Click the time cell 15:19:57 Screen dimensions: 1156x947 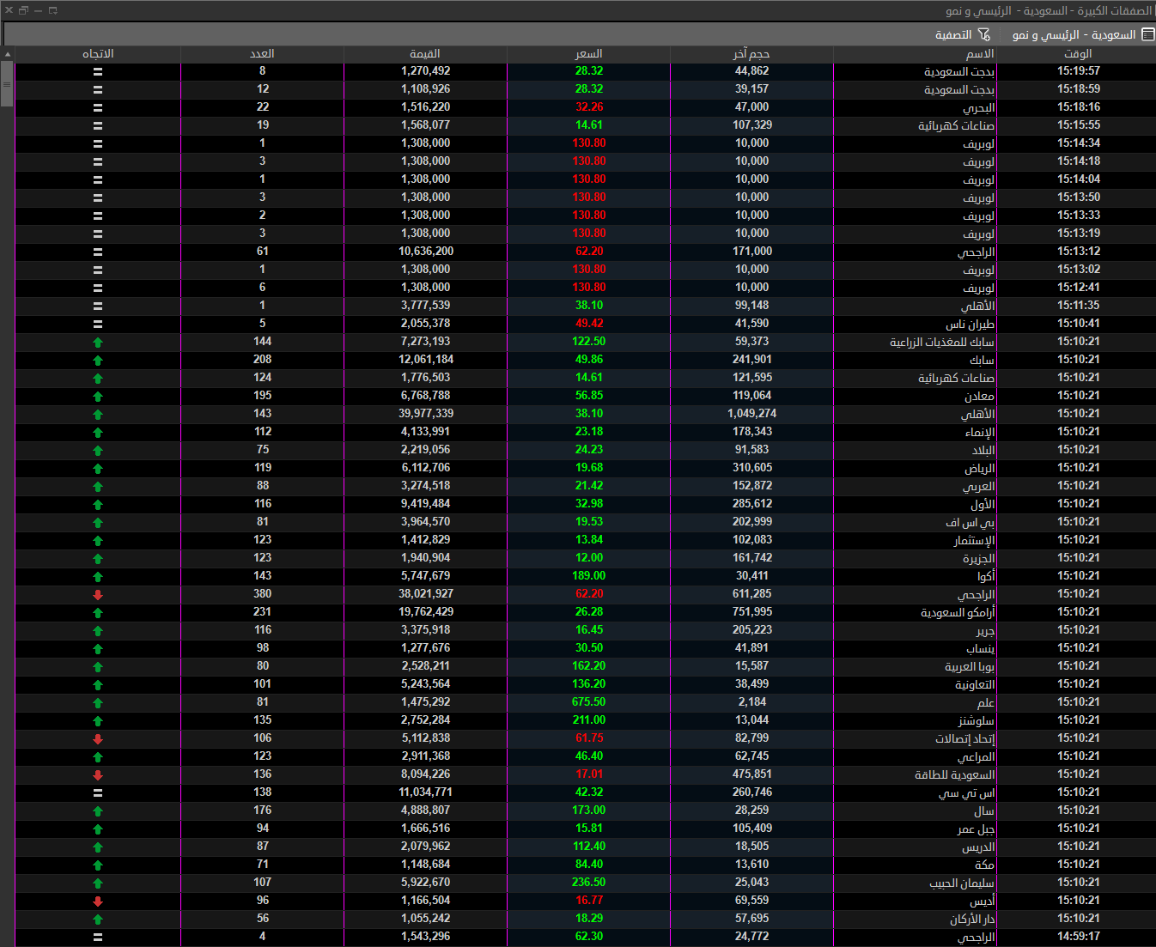tap(1079, 71)
